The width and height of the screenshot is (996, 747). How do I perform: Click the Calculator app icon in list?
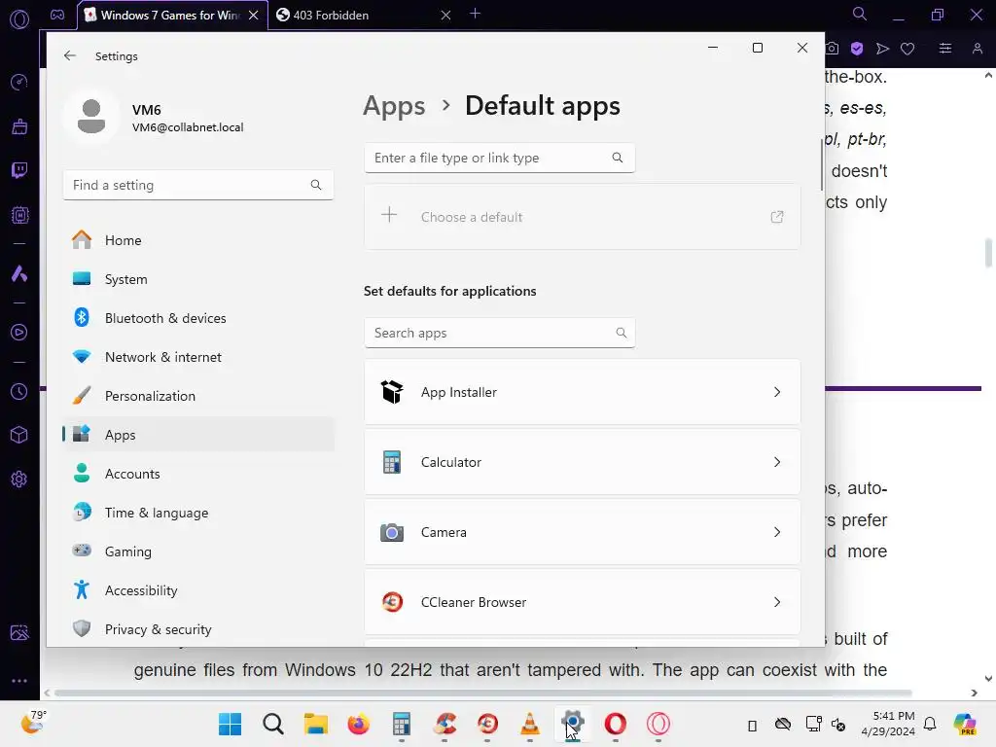[x=392, y=462]
